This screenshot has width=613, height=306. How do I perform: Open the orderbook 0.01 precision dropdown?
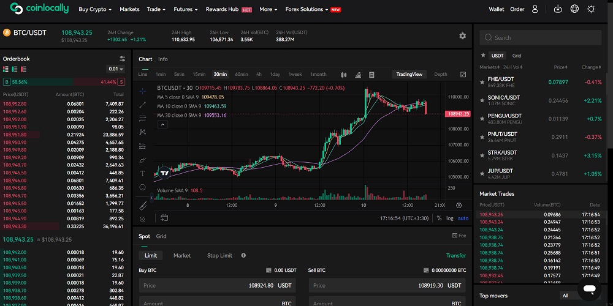[x=114, y=69]
